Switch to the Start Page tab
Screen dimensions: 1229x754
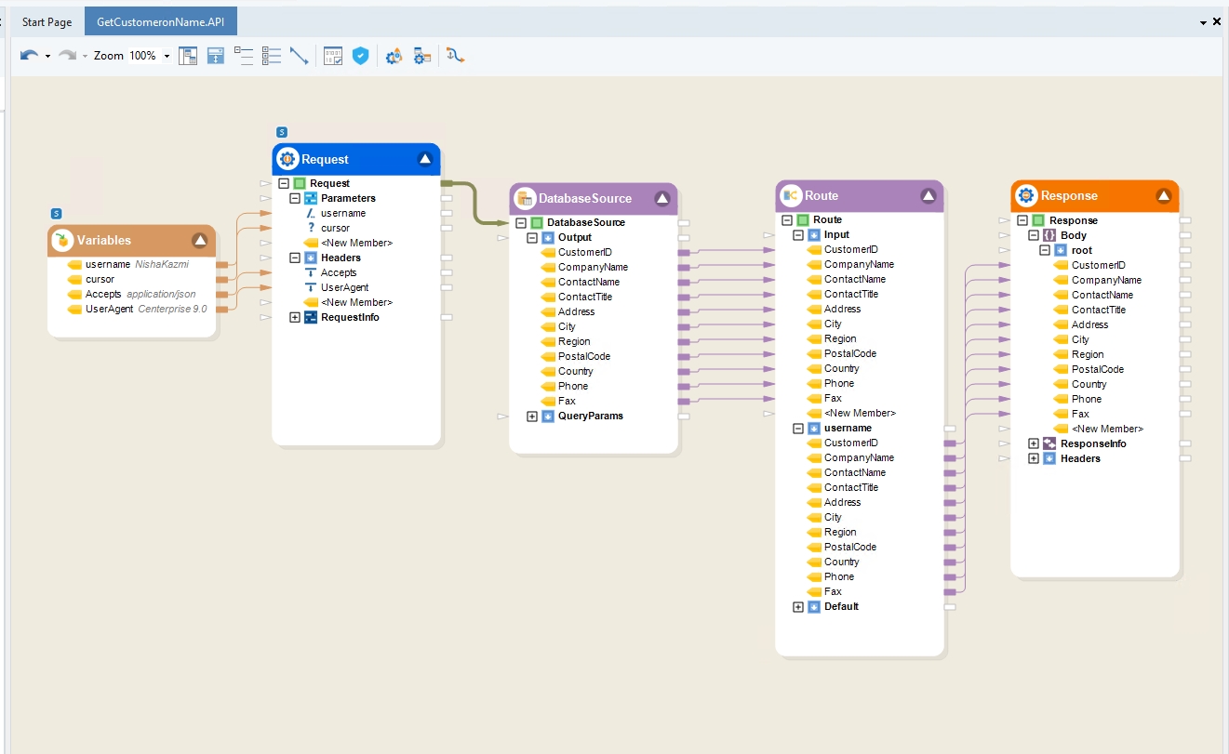click(x=47, y=21)
